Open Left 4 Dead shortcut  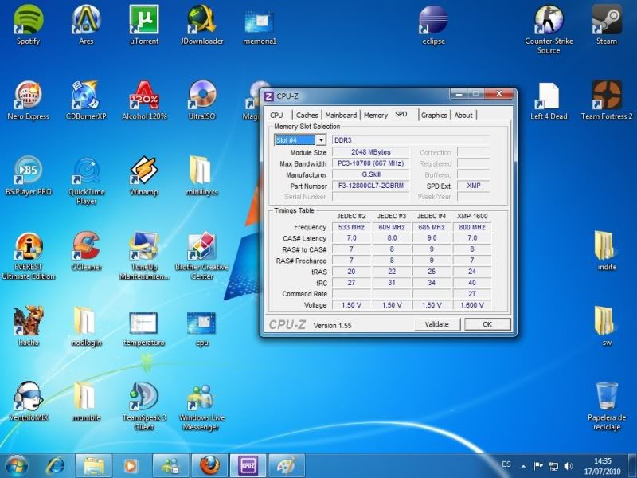point(549,100)
